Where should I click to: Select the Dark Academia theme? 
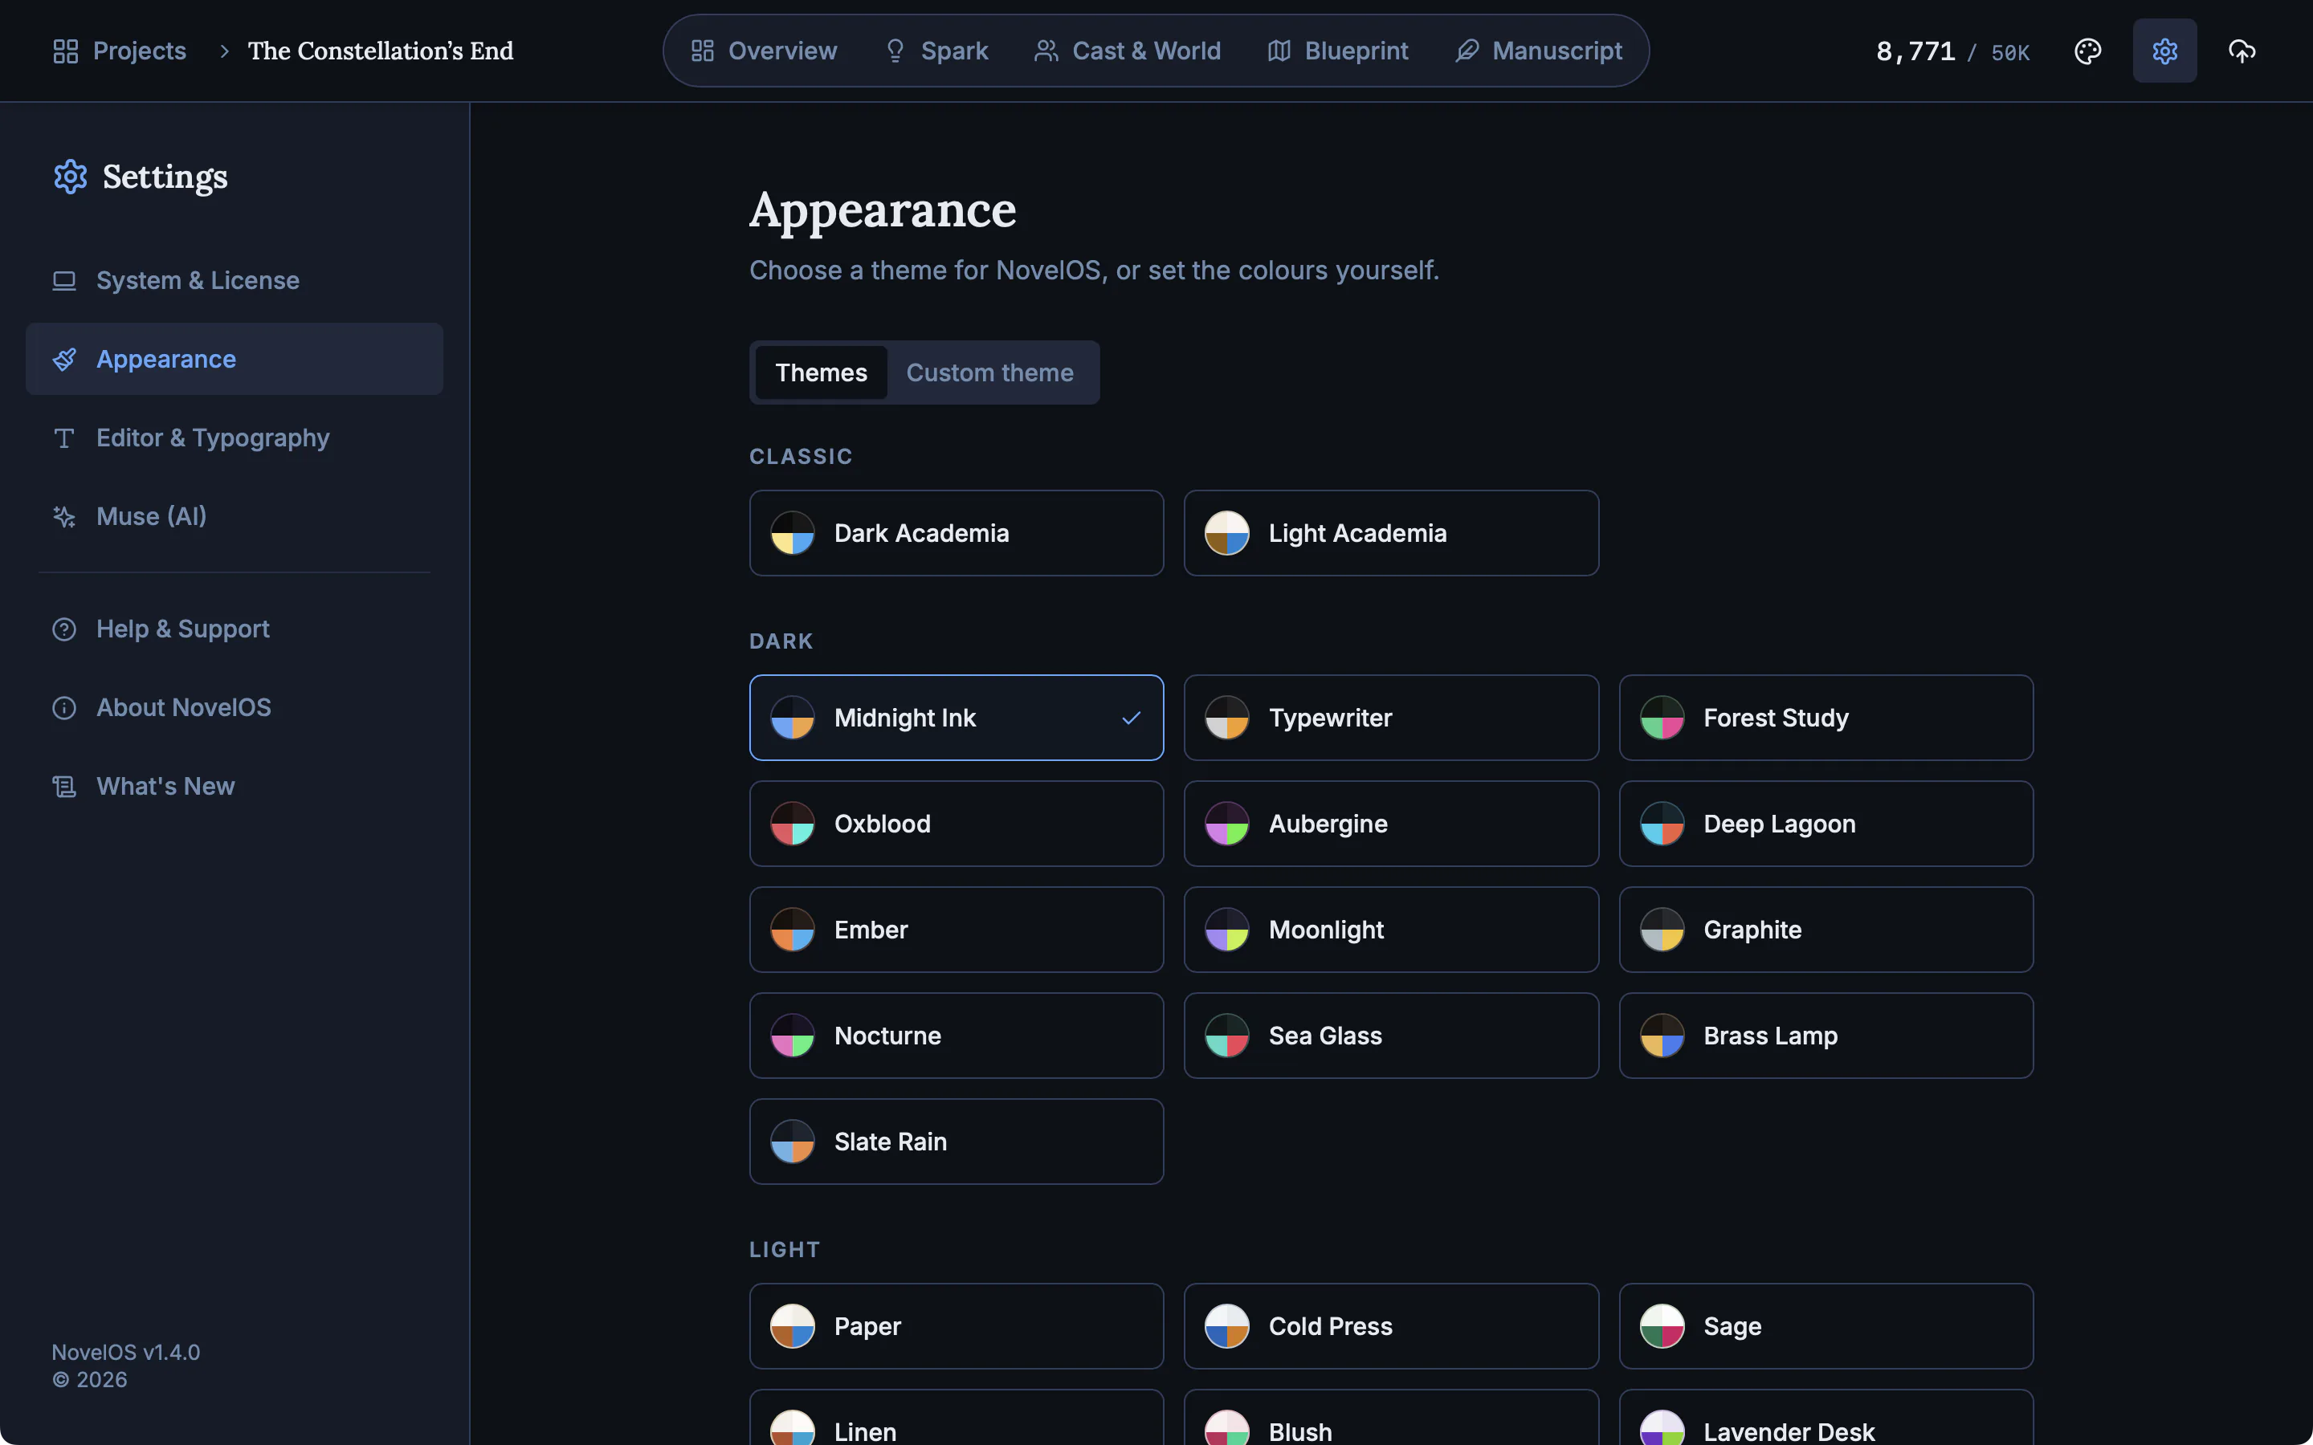[x=957, y=533]
